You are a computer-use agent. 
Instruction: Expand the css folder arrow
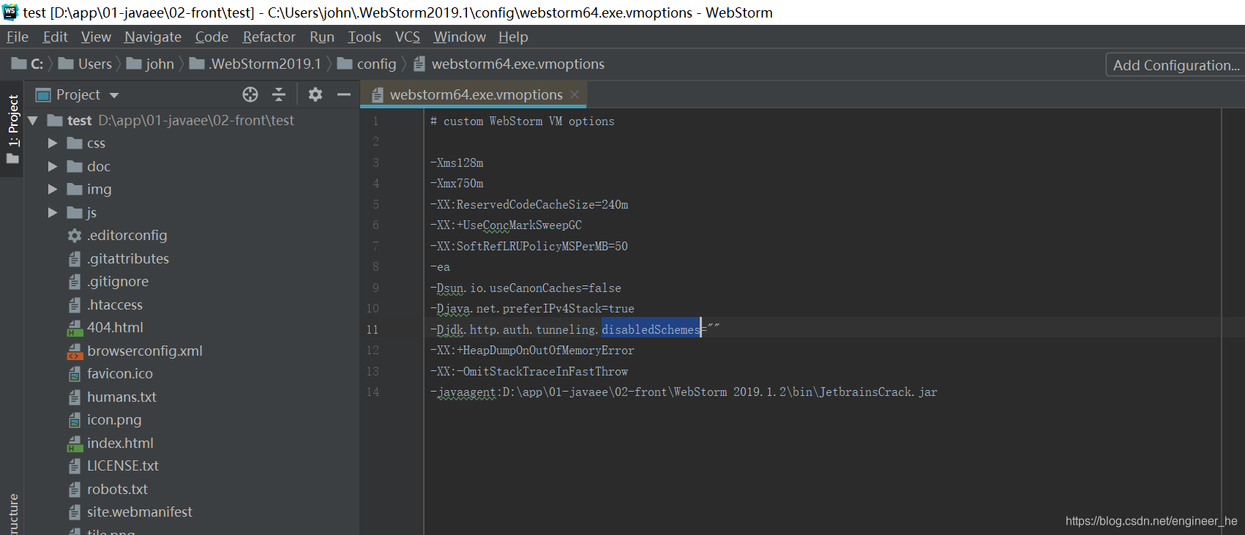pyautogui.click(x=53, y=143)
